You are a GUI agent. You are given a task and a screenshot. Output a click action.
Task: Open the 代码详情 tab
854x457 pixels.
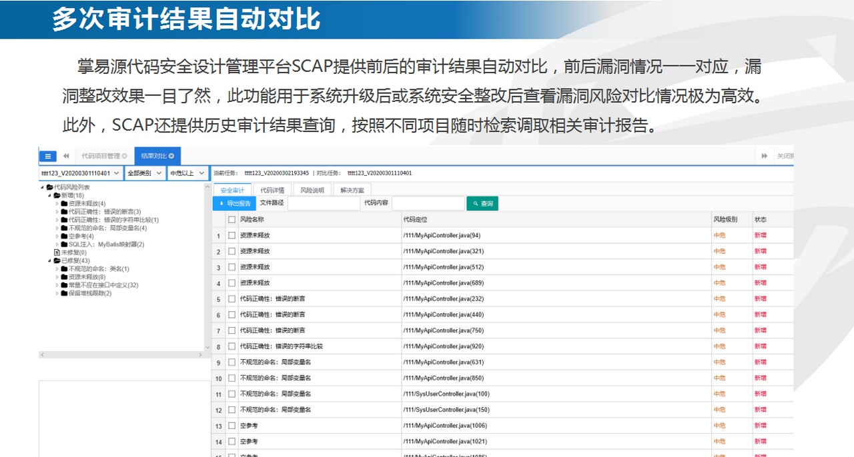272,190
